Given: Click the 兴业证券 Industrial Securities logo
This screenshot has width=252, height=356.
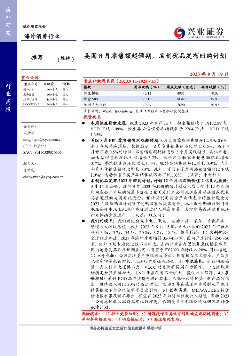Looking at the screenshot, I should (x=199, y=32).
